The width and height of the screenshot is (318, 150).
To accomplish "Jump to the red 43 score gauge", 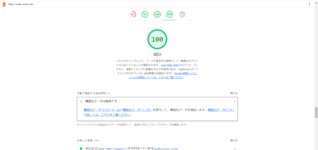I will tap(132, 14).
